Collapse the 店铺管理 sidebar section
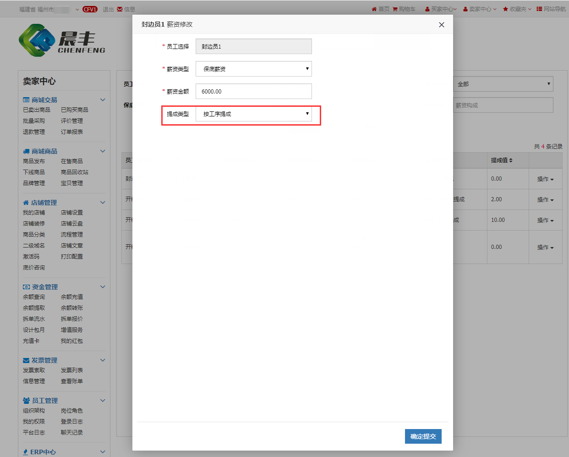 (103, 203)
